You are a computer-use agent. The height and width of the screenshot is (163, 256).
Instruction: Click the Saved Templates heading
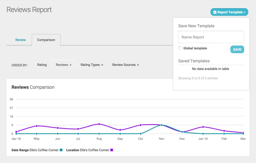tap(194, 61)
